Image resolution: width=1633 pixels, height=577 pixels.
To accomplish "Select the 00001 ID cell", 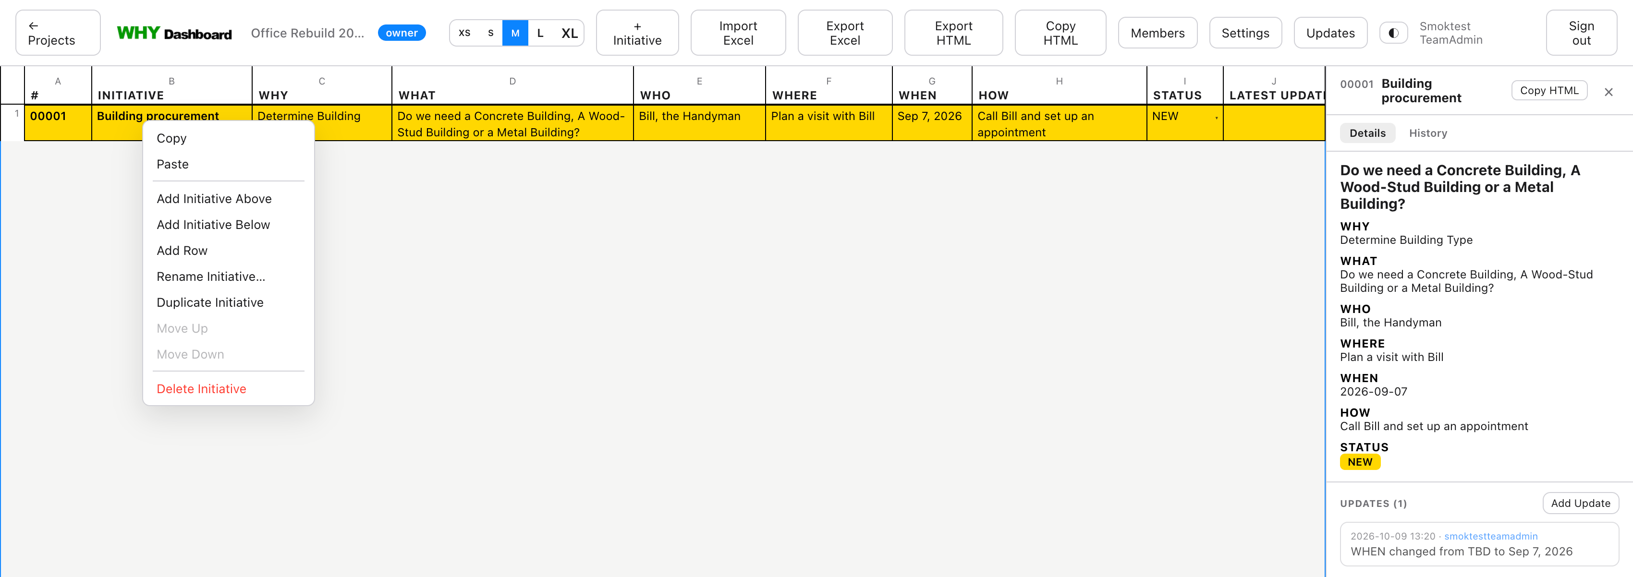I will point(58,123).
